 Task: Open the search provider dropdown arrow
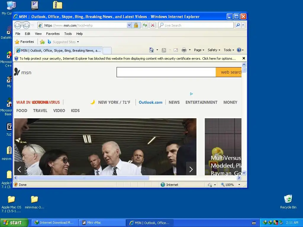(243, 25)
